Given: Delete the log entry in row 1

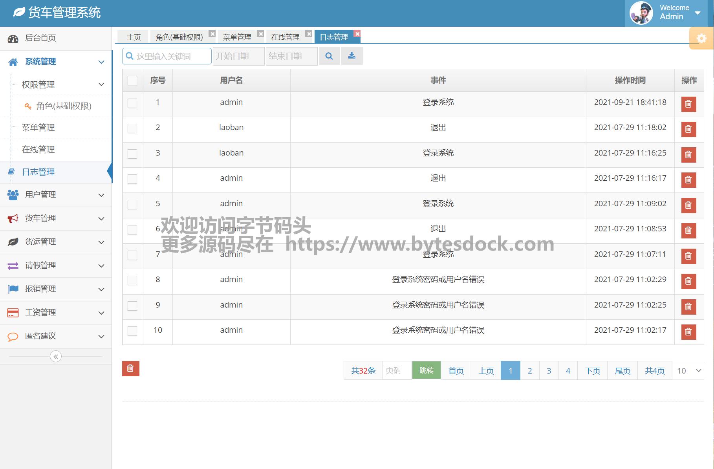Looking at the screenshot, I should (x=688, y=104).
